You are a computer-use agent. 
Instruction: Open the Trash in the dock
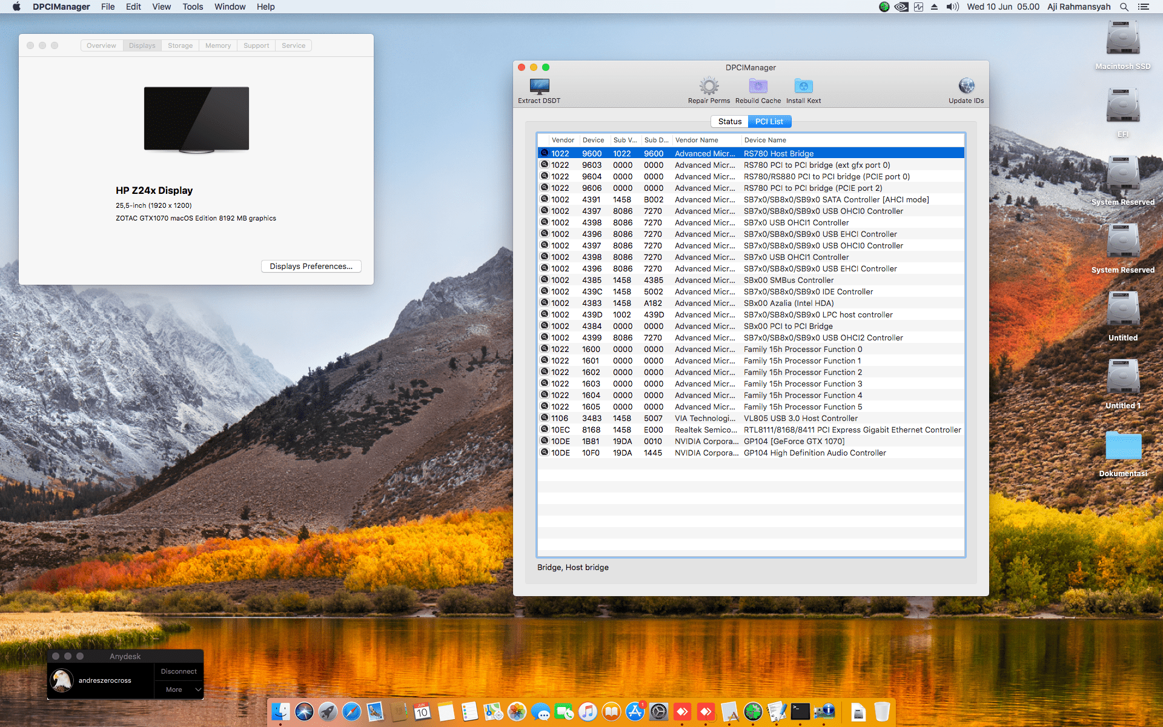coord(882,711)
